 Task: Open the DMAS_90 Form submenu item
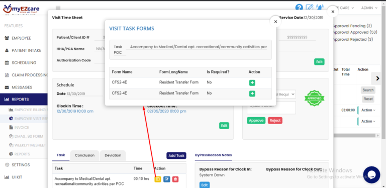click(26, 136)
